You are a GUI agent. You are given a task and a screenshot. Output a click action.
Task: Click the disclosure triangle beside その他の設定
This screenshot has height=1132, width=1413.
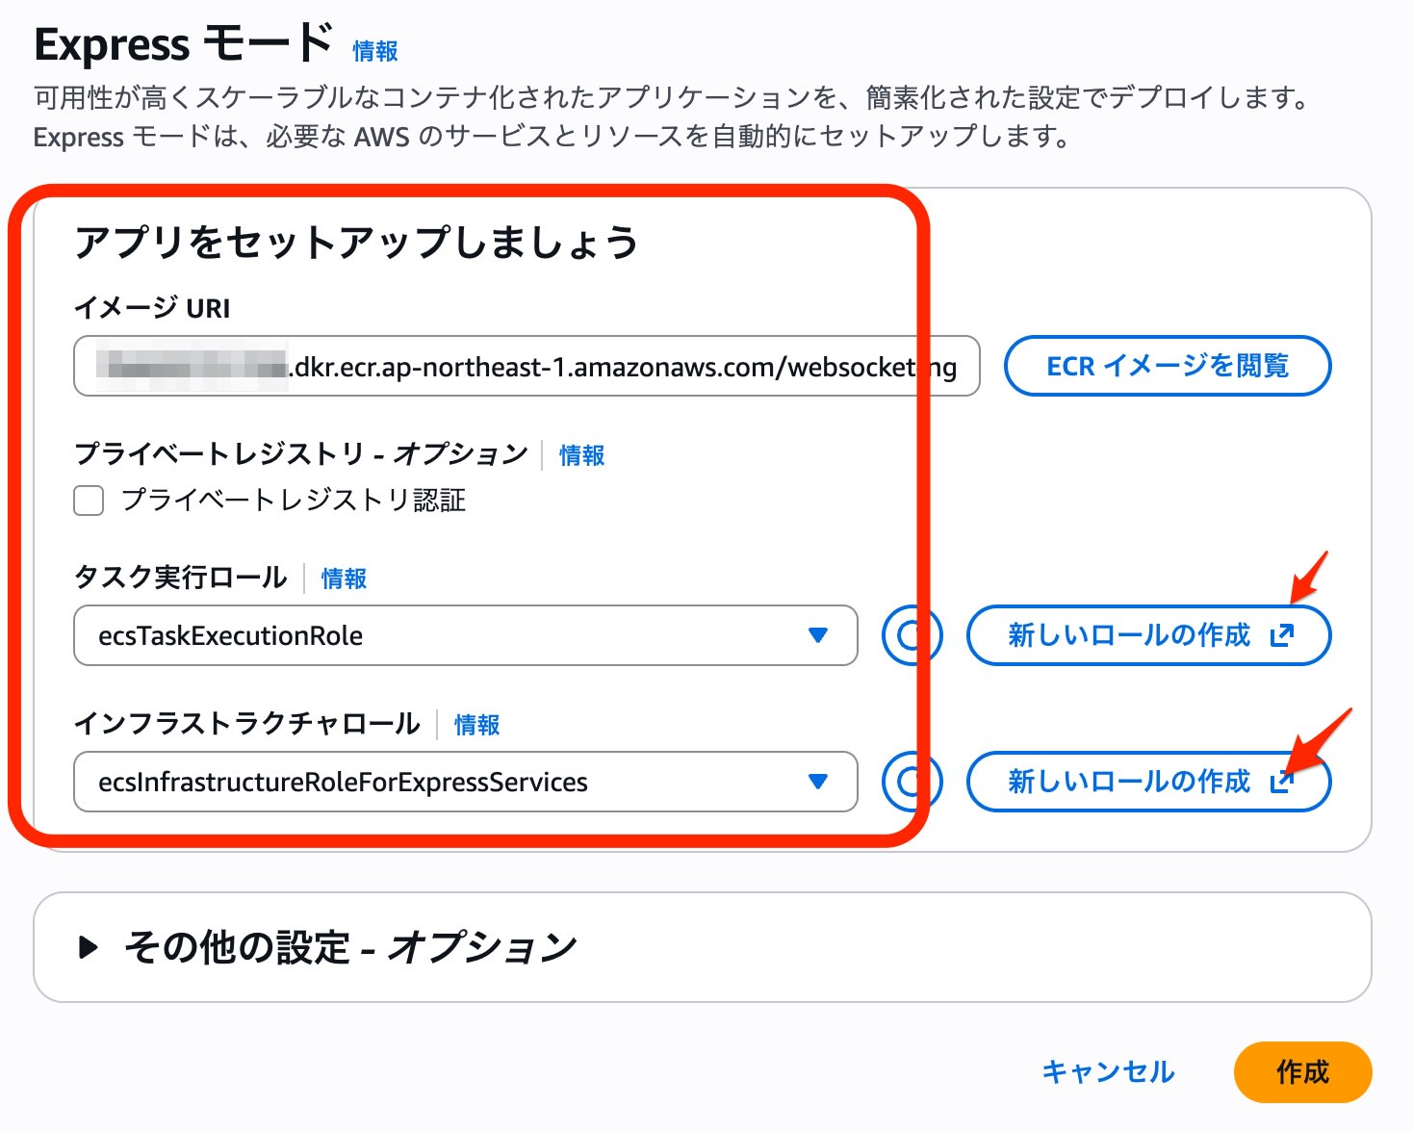(91, 946)
